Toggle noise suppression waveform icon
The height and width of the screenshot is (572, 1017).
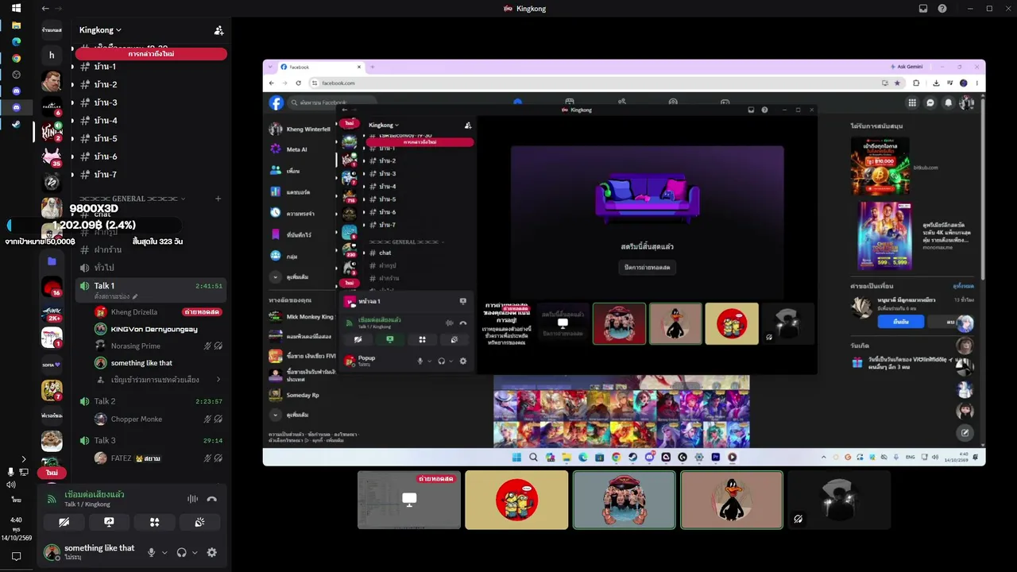[x=192, y=499]
